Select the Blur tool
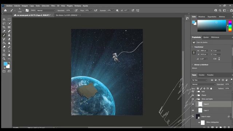Screen dimensions: 233x131 pyautogui.click(x=9, y=43)
